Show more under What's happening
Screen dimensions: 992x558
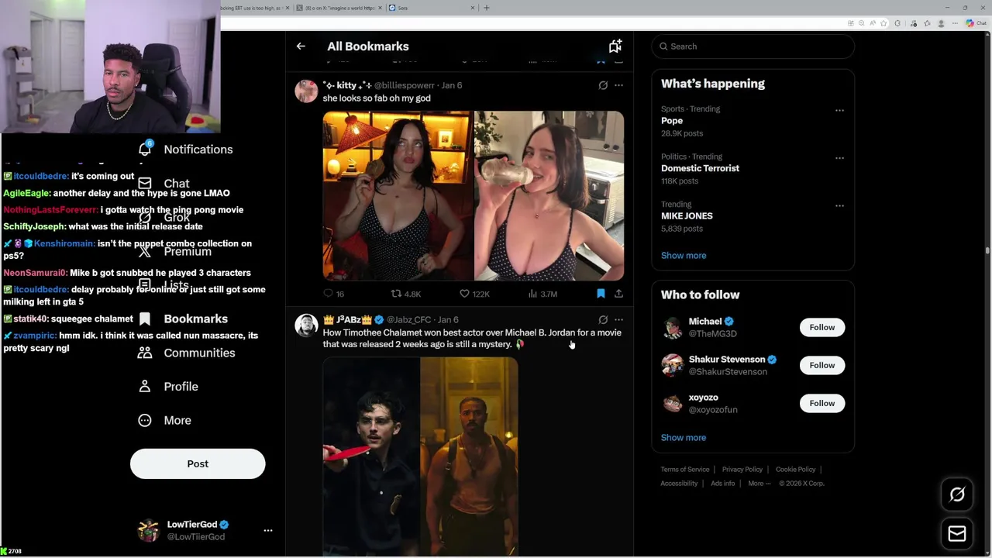tap(684, 256)
